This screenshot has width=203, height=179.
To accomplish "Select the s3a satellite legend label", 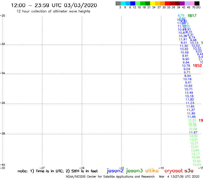I will pos(189,171).
